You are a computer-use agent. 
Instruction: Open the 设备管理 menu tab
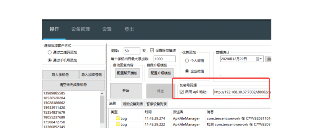coord(80,29)
